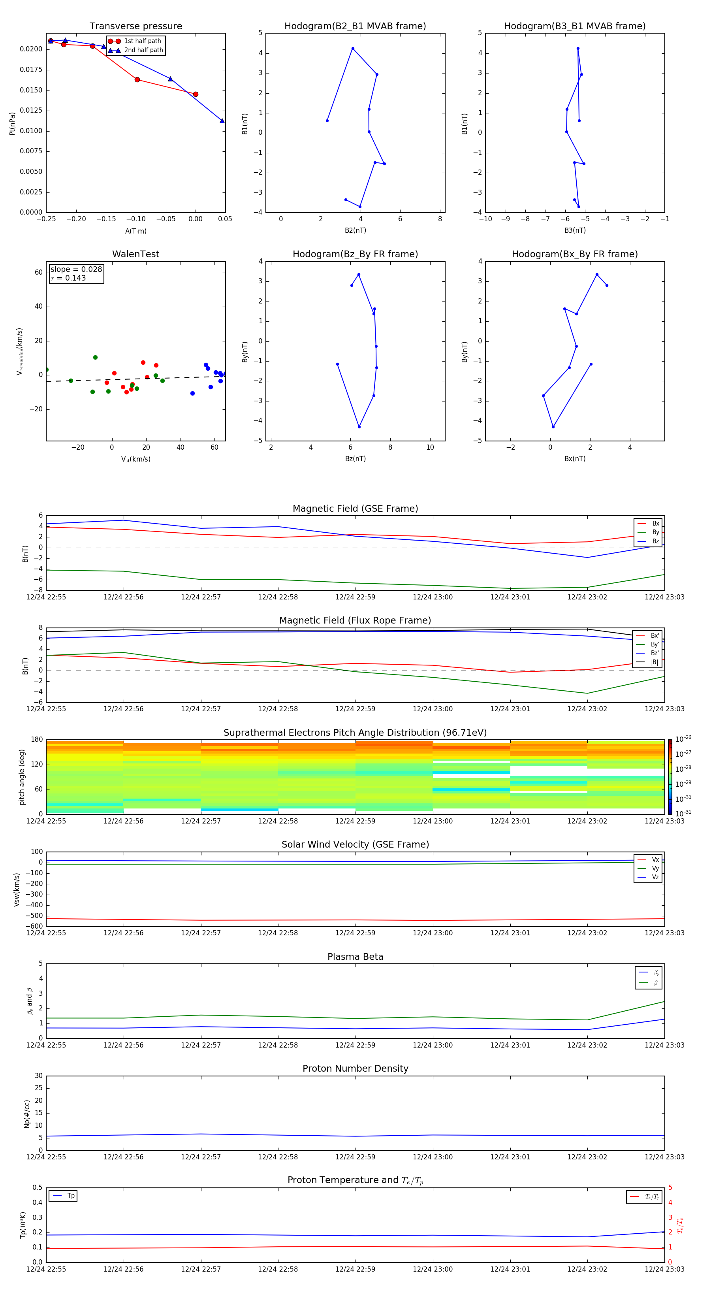Click "slope = 0.028" in the WalenTest box
The width and height of the screenshot is (711, 1304).
pyautogui.click(x=76, y=269)
